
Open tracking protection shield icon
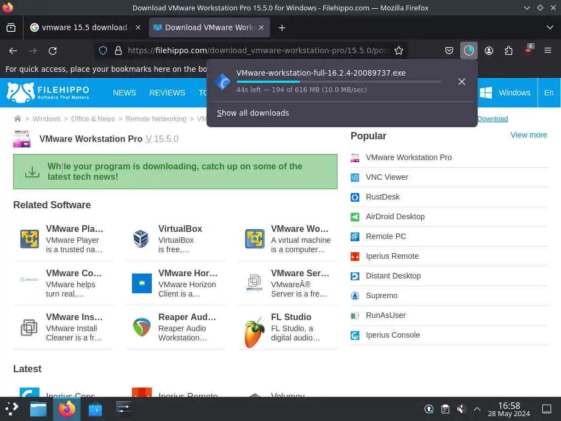pyautogui.click(x=103, y=50)
